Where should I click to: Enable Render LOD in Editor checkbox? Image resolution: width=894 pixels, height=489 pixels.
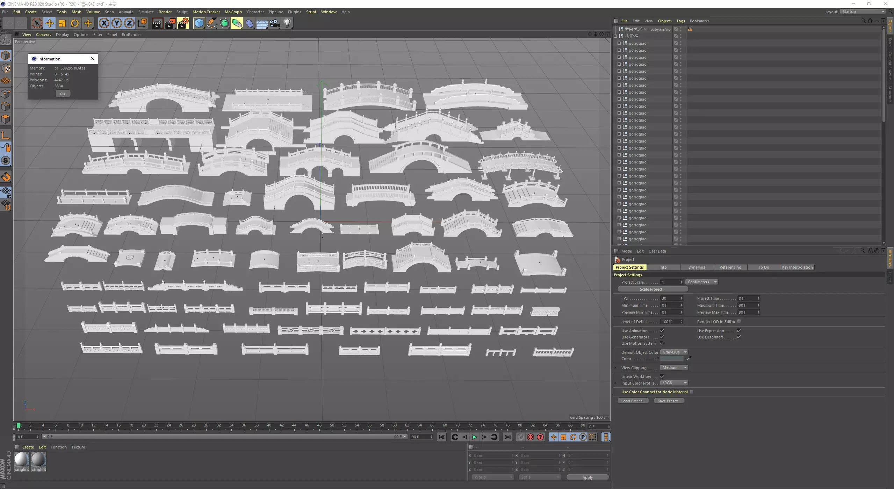(739, 321)
